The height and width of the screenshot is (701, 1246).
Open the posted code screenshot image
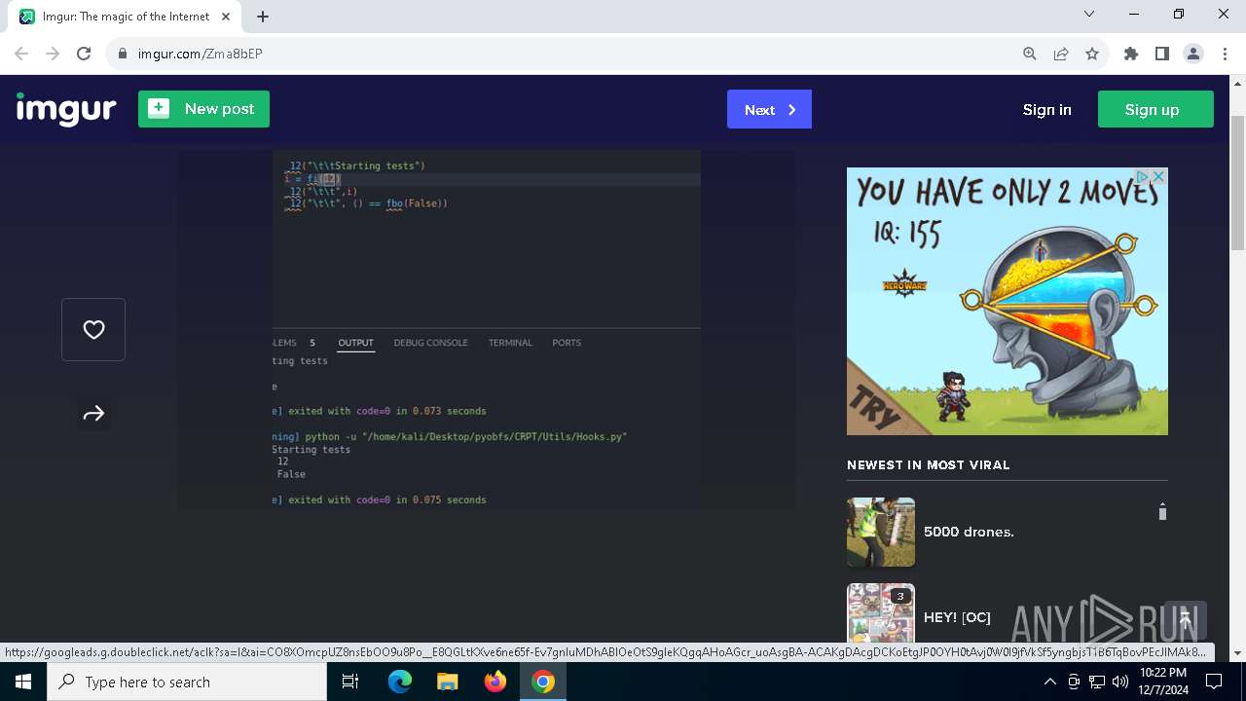487,329
